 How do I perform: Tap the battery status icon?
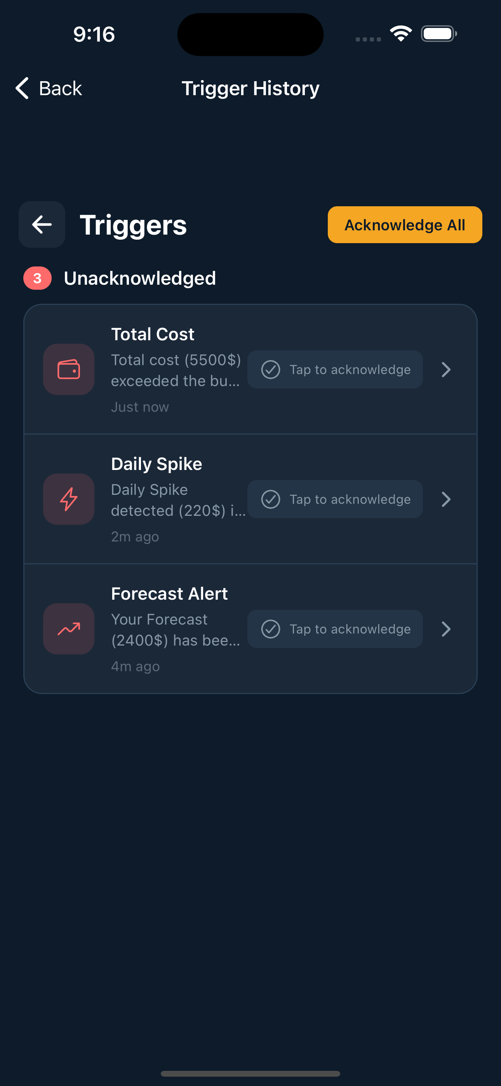(x=438, y=34)
